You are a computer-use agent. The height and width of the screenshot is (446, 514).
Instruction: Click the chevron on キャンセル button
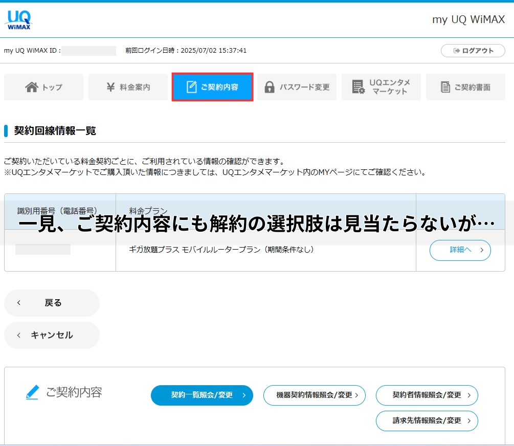[x=19, y=335]
